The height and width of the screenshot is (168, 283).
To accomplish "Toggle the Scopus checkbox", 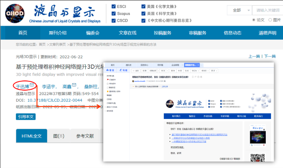I will coord(113,14).
